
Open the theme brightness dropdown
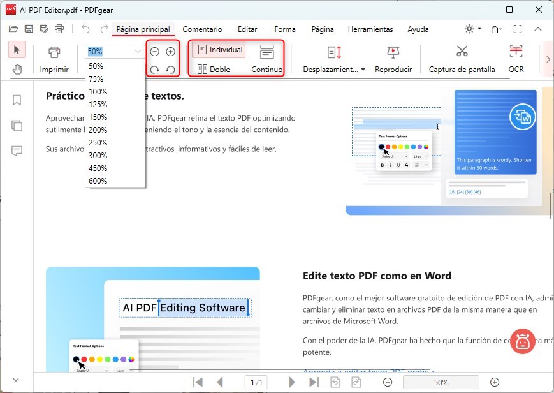coord(472,29)
